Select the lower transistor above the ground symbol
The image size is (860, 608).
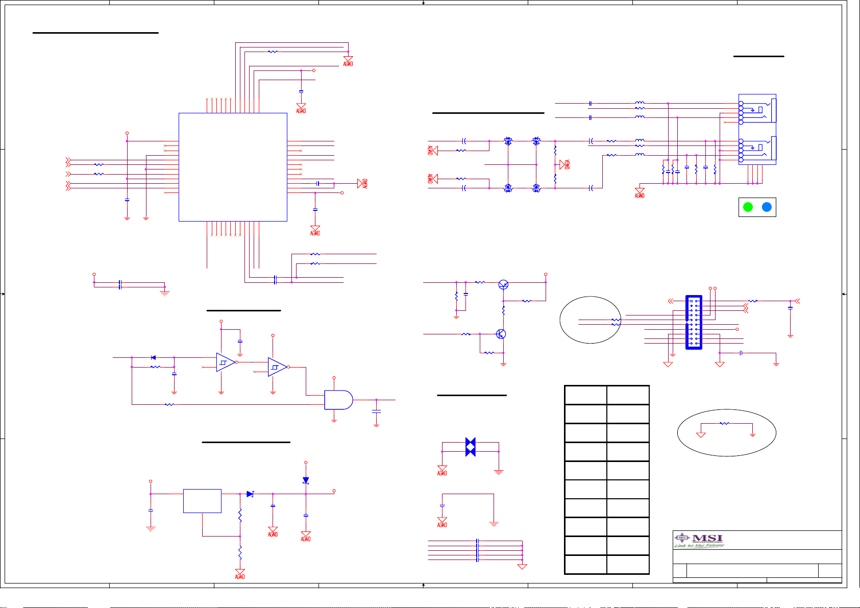(x=501, y=334)
